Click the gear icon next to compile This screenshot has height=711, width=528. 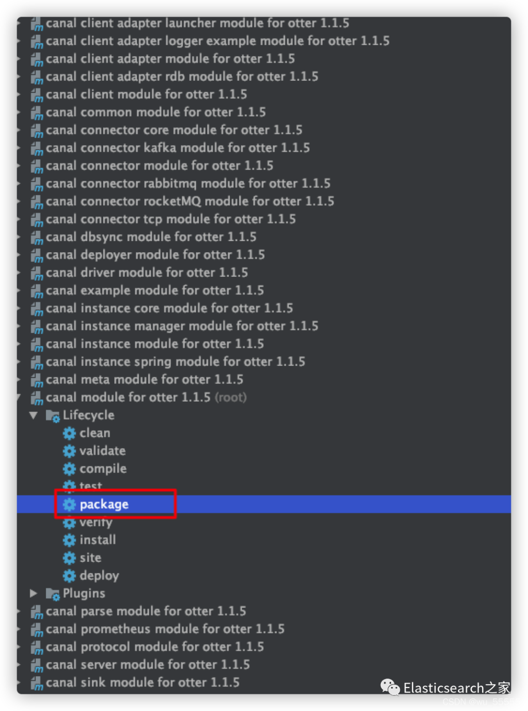tap(69, 469)
